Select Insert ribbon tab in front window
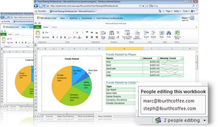 pyautogui.click(x=54, y=27)
